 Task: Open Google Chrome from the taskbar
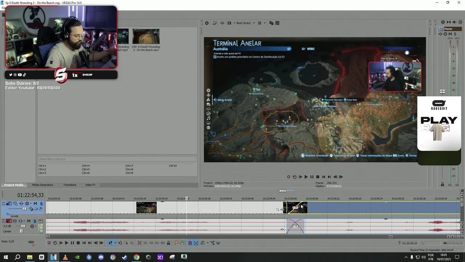click(x=136, y=257)
